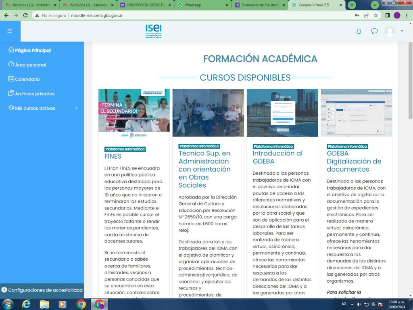The height and width of the screenshot is (310, 413).
Task: Click the group photo course thumbnail
Action: 208,113
